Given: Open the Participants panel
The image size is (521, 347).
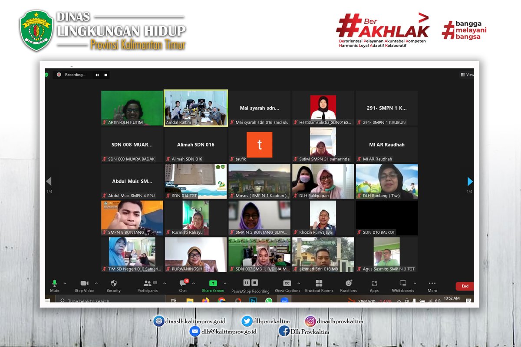Looking at the screenshot, I should point(148,285).
